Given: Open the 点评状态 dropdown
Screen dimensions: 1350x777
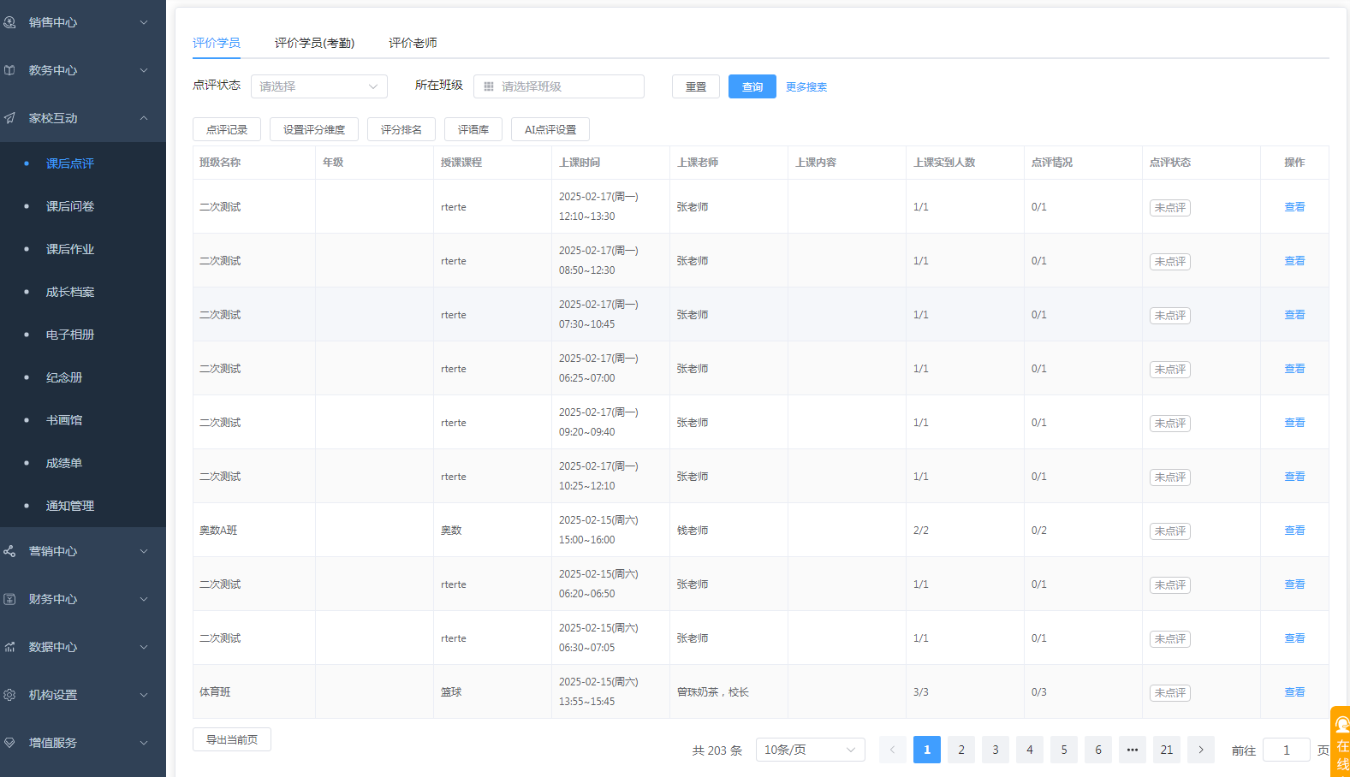Looking at the screenshot, I should (318, 86).
